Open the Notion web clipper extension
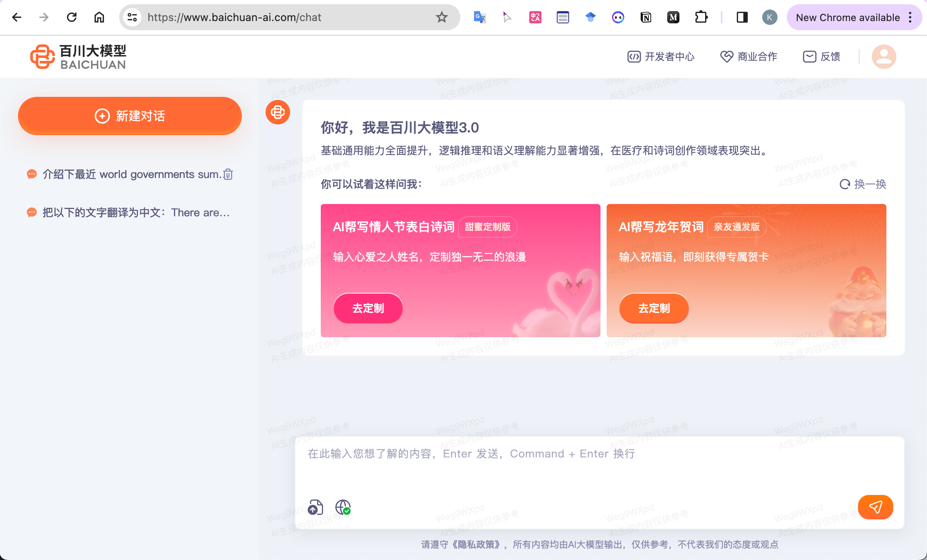 coord(646,17)
